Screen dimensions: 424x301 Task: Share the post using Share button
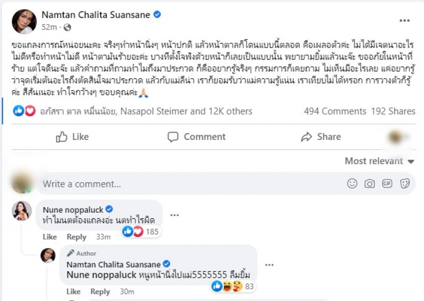pyautogui.click(x=321, y=137)
